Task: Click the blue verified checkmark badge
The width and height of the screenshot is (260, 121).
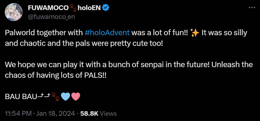Action: [x=105, y=8]
